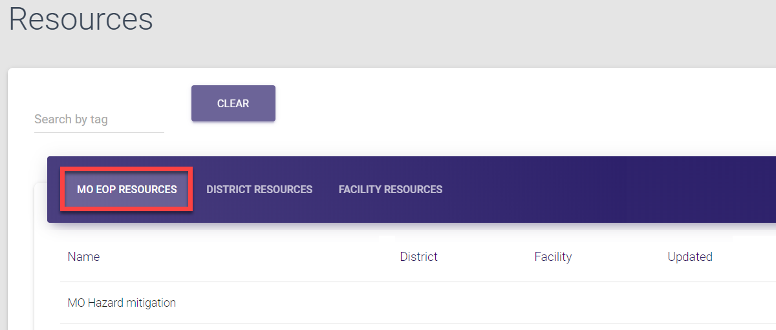Screen dimensions: 776x330
Task: Click the underline beneath Search by tag
Action: tap(98, 133)
